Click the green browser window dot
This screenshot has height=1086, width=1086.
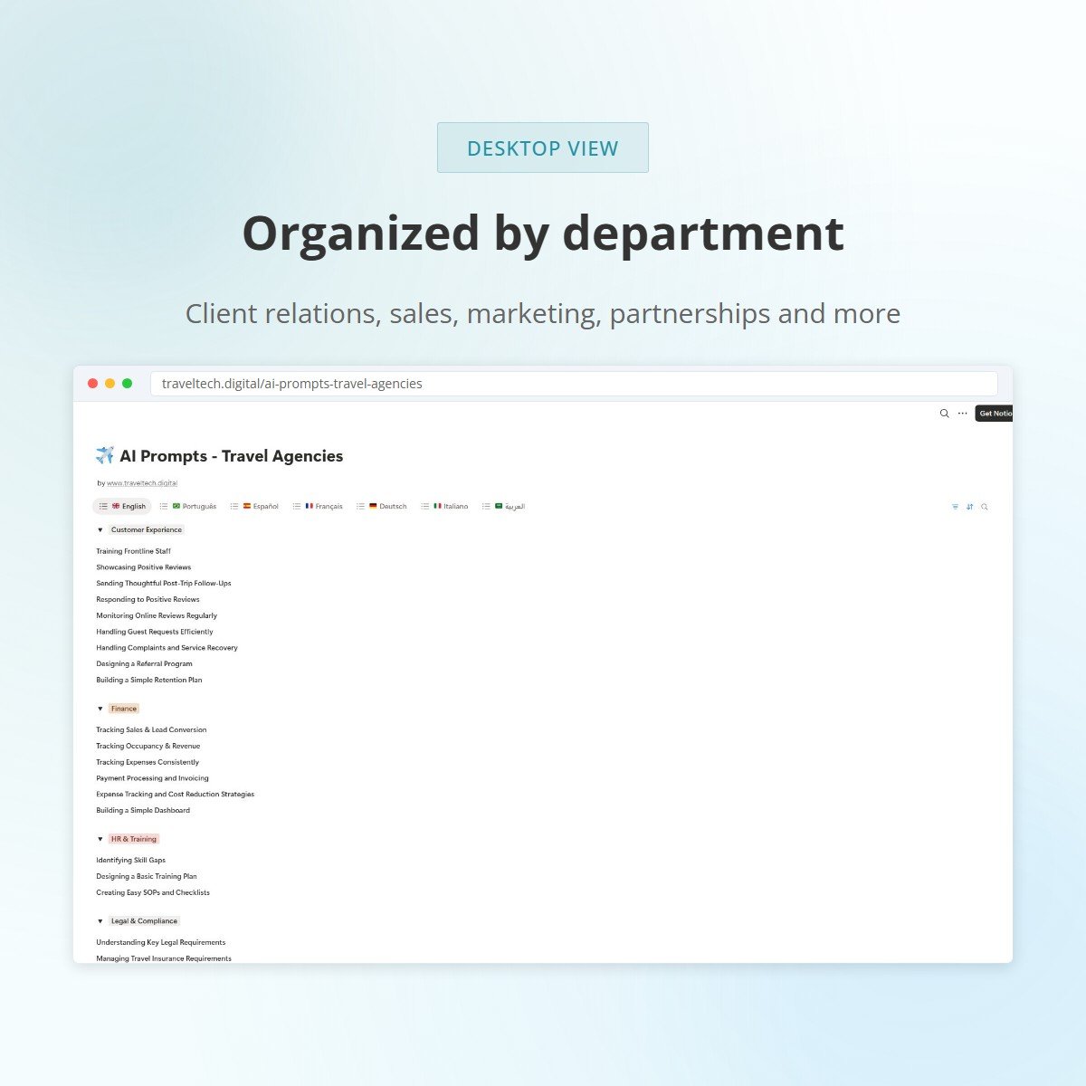tap(127, 384)
